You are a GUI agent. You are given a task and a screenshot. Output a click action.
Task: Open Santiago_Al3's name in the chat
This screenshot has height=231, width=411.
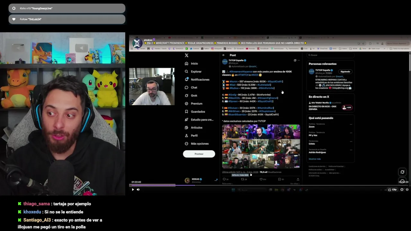37,220
